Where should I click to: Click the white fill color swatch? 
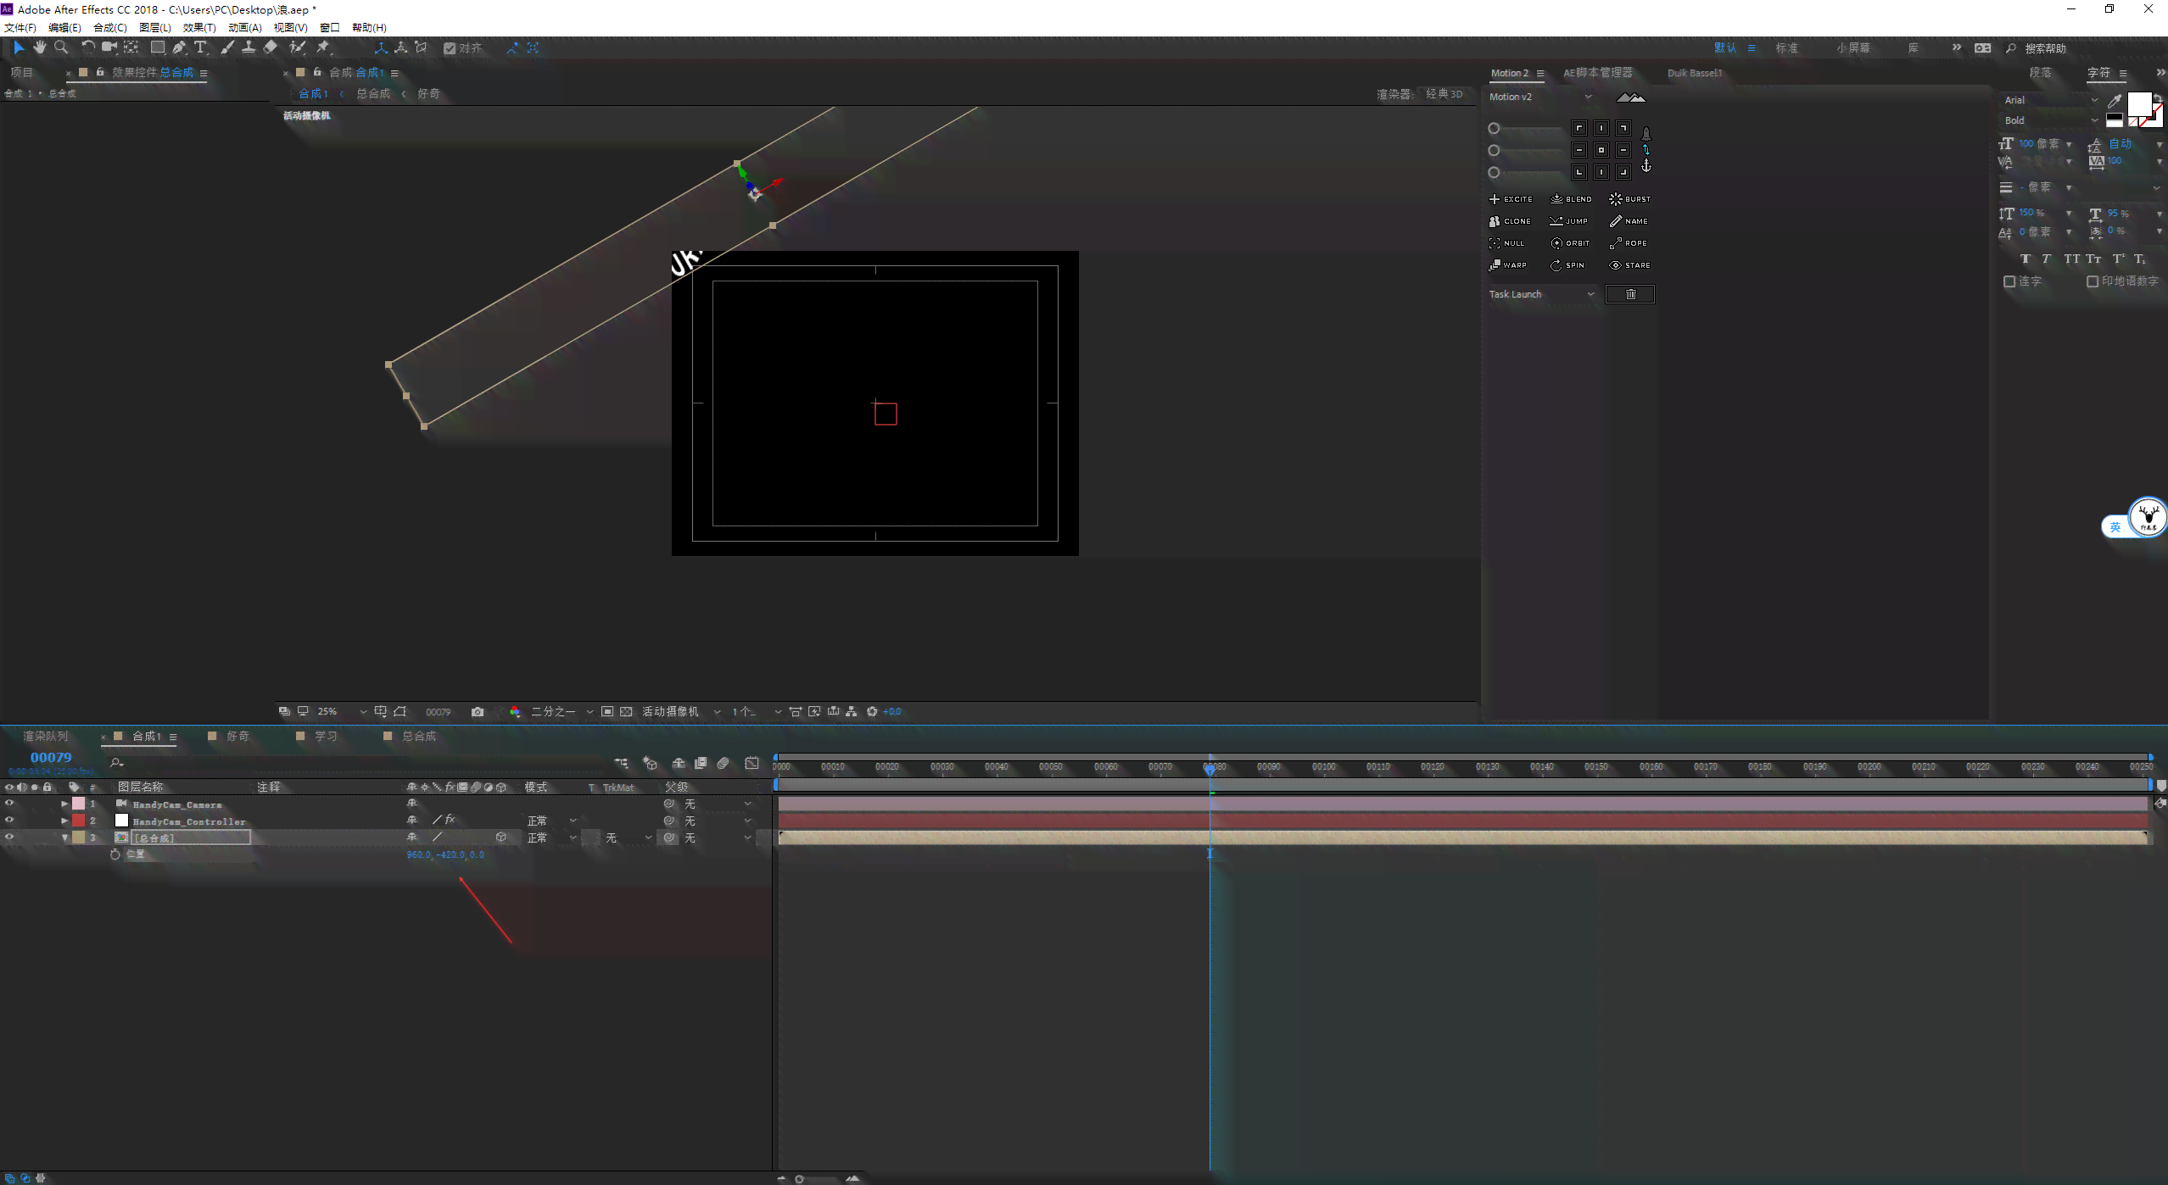pos(2139,104)
